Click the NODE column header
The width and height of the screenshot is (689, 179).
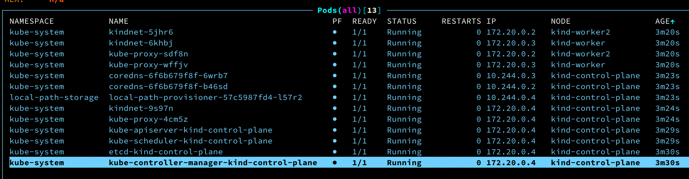(560, 21)
